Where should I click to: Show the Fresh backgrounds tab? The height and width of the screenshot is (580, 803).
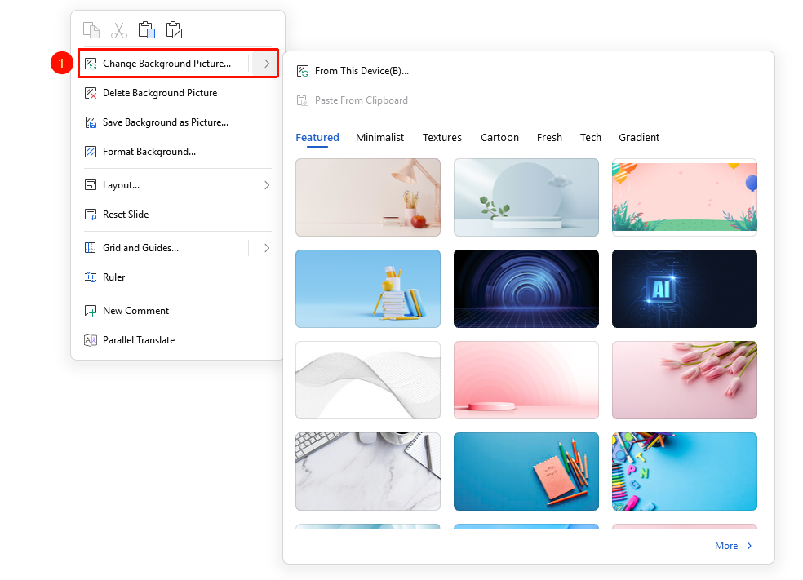point(549,138)
